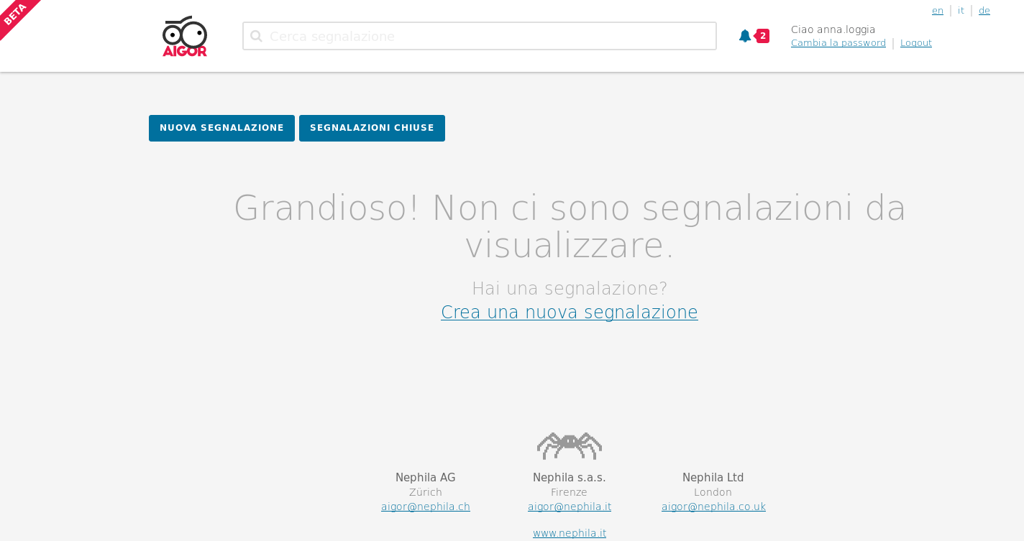The width and height of the screenshot is (1024, 541).
Task: Click the Ciao anna.loggia greeting text
Action: (x=833, y=29)
